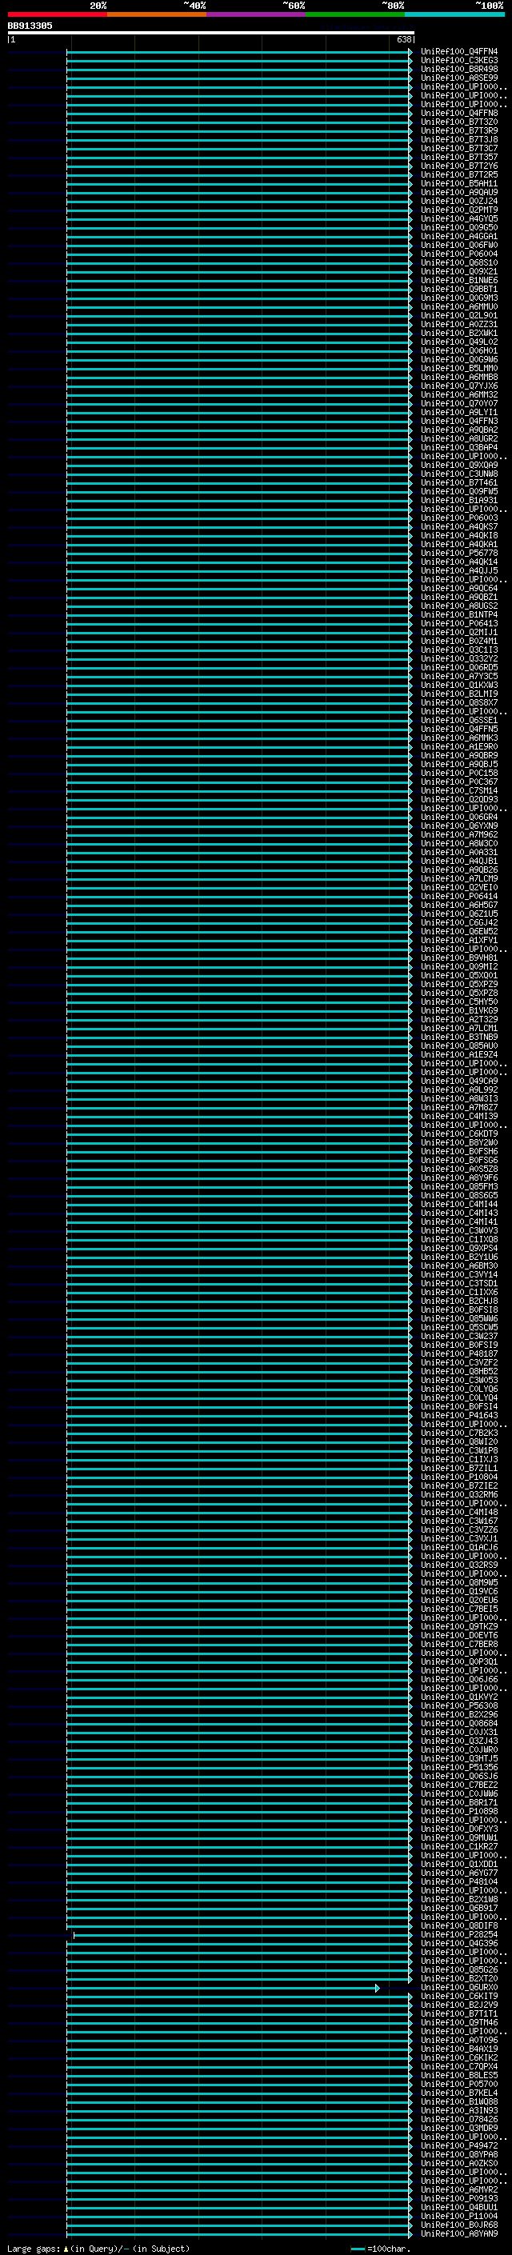Click the query end position 638
The height and width of the screenshot is (2255, 512).
coord(403,39)
